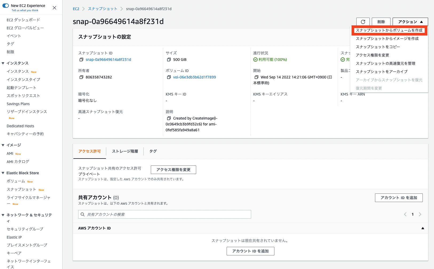Image resolution: width=434 pixels, height=269 pixels.
Task: Open AMI カタログ in sidebar
Action: click(x=18, y=162)
